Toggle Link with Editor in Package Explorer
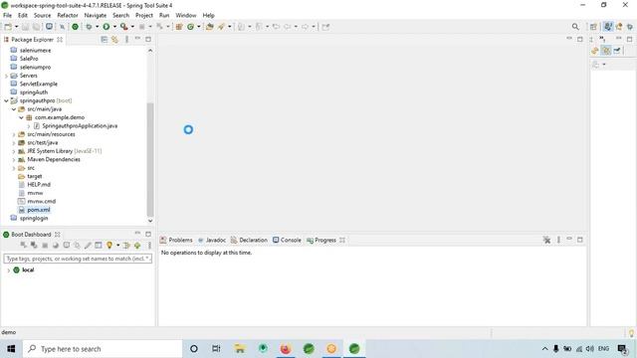Viewport: 637px width, 358px height. 115,40
